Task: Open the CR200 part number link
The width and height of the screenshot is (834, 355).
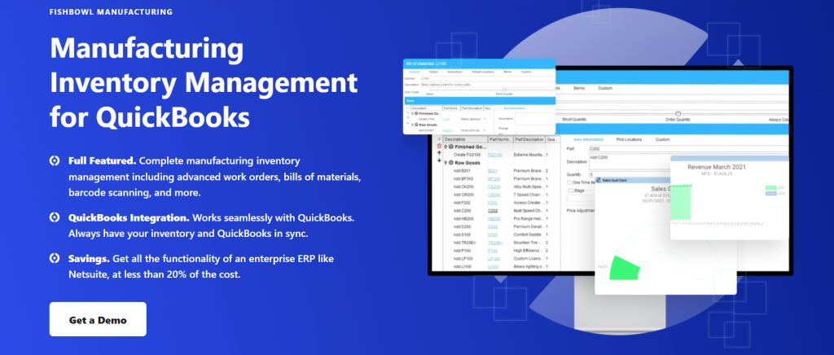Action: pyautogui.click(x=494, y=195)
